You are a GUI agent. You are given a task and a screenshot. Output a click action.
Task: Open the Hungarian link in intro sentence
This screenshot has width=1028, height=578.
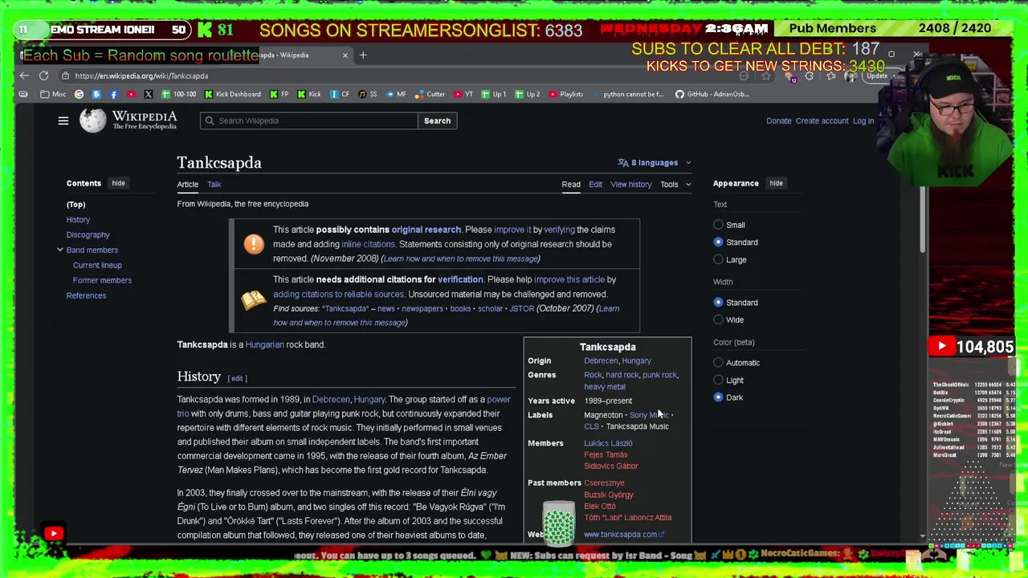pos(264,344)
